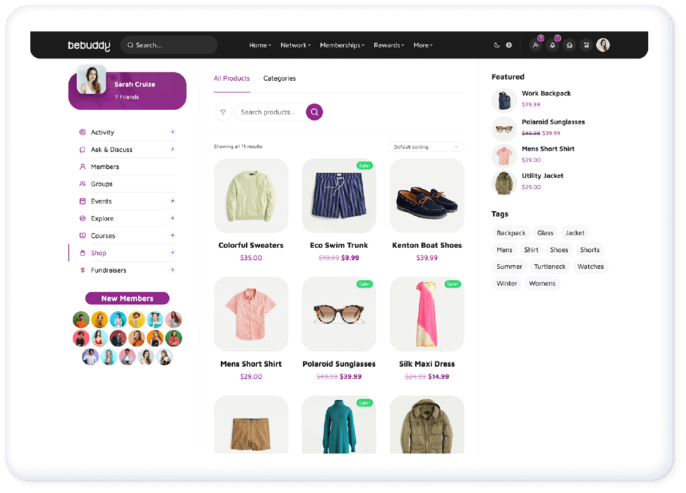
Task: Click the search magnifier next to product search
Action: click(x=314, y=112)
